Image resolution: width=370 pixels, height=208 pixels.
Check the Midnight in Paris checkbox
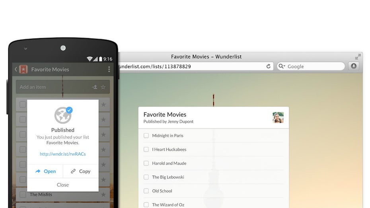(x=146, y=136)
